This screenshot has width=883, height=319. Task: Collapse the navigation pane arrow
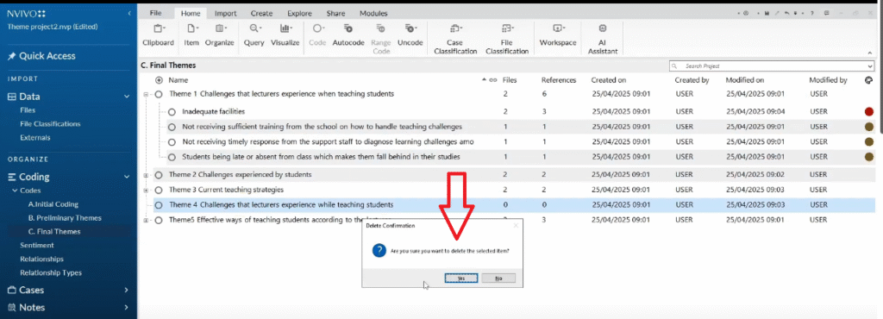129,13
